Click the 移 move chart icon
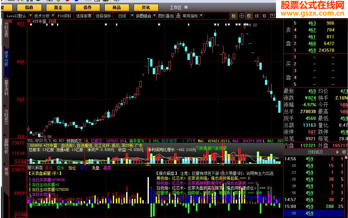The image size is (348, 218). point(264,16)
